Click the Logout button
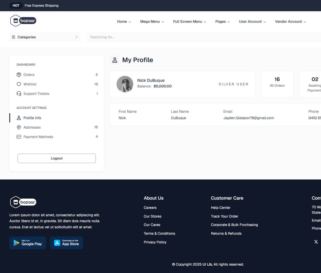Screen dimensions: 321x273 (x=57, y=158)
